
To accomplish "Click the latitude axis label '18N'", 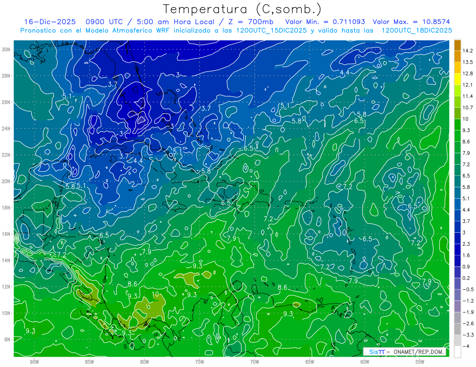I will (x=6, y=207).
